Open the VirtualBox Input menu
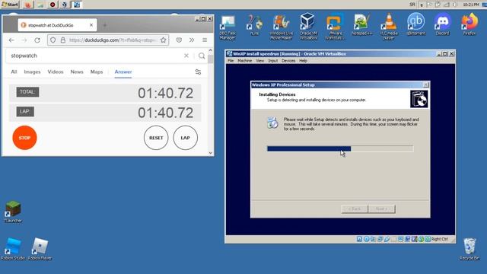 point(273,61)
